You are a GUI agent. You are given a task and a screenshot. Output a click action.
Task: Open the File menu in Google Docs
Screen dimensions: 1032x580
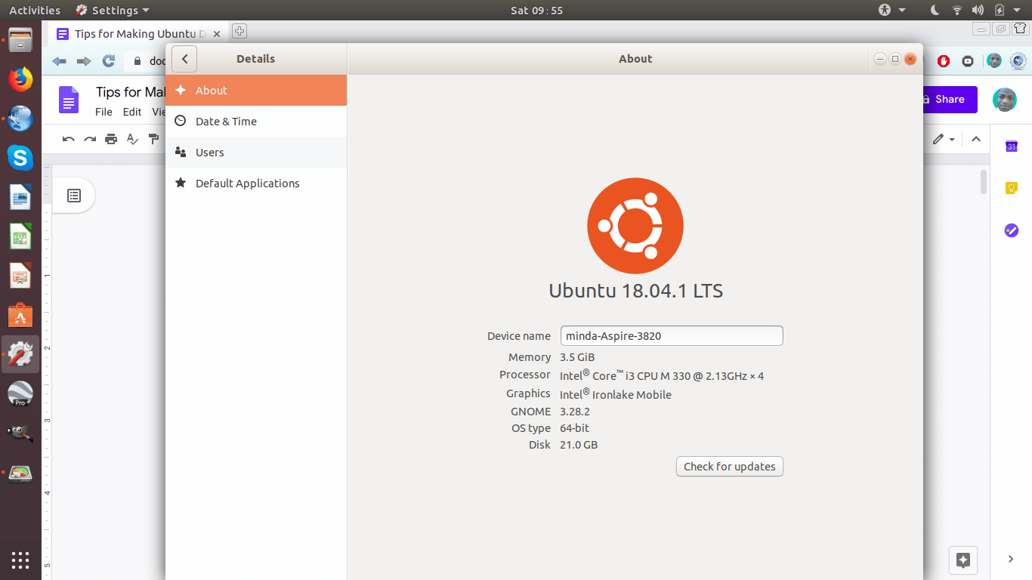[104, 112]
